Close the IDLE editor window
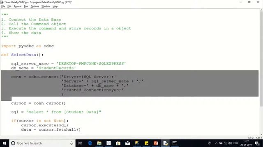263x147 pixels. (258, 2)
